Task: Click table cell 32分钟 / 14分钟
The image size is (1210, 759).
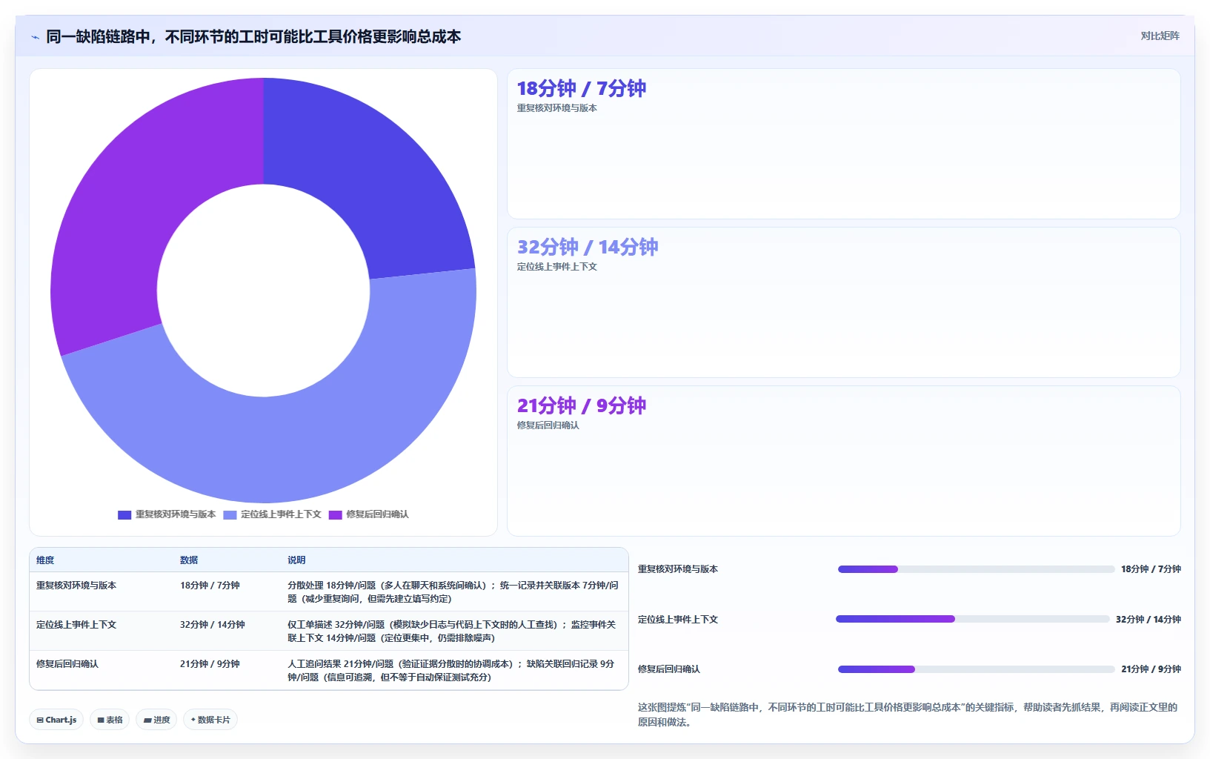Action: click(213, 625)
